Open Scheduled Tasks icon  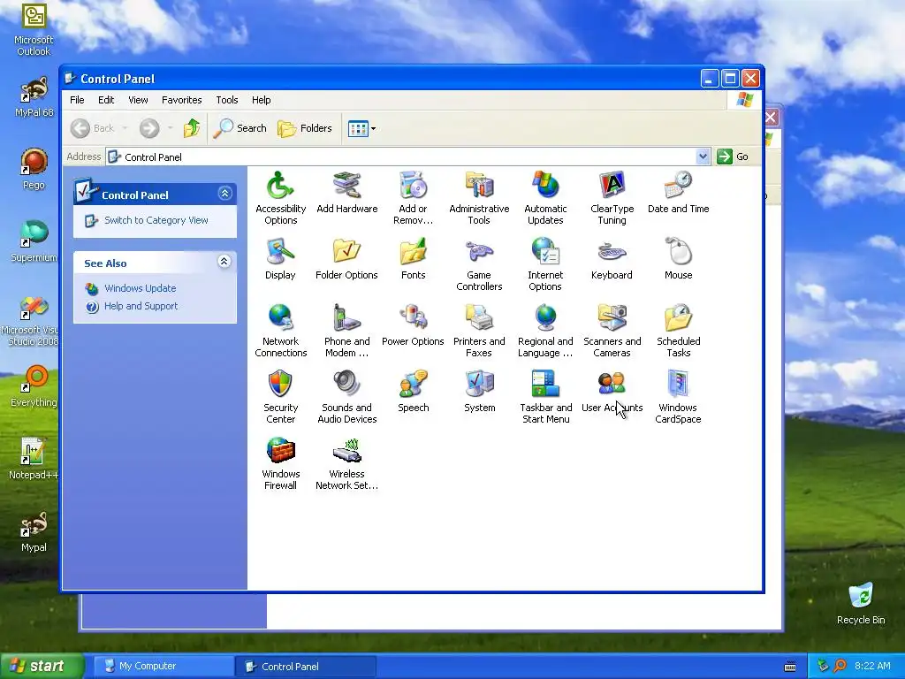[x=678, y=331]
